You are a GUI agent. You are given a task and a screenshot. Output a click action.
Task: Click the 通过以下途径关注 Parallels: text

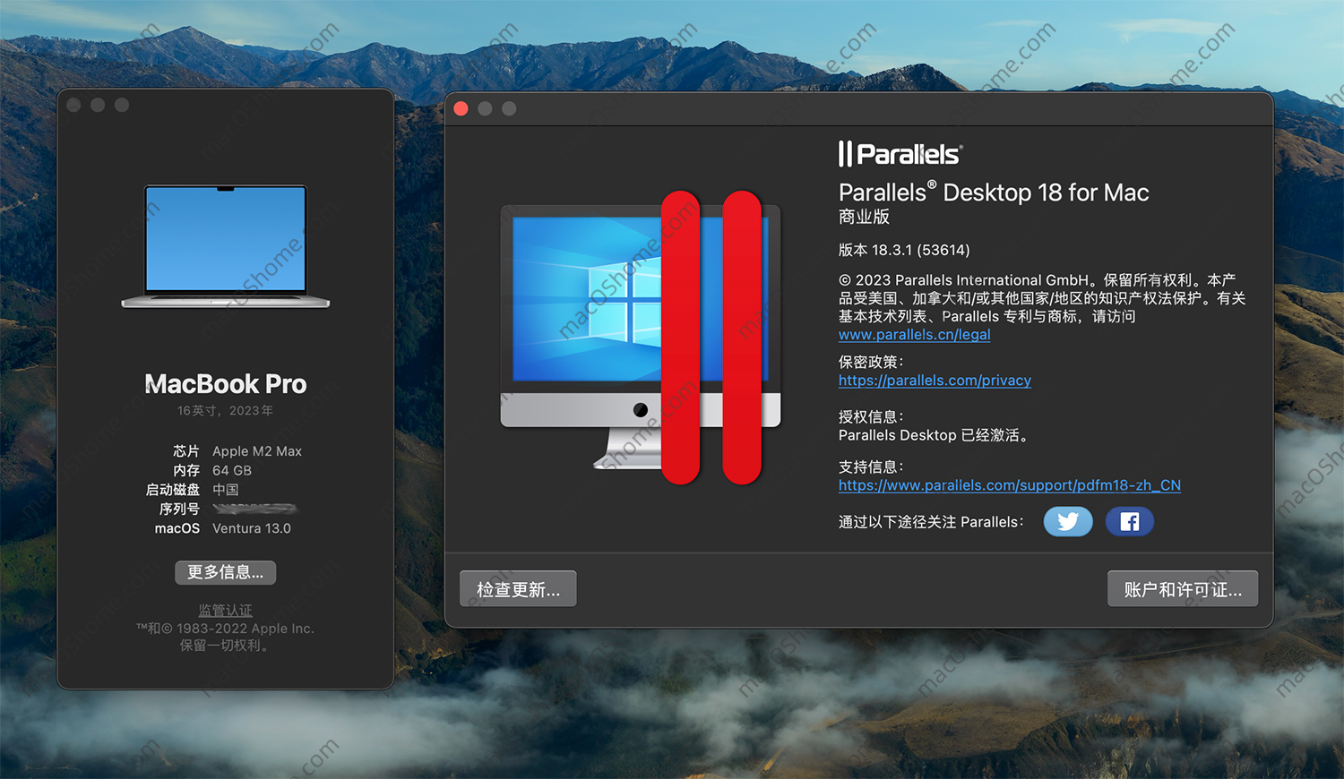point(931,522)
